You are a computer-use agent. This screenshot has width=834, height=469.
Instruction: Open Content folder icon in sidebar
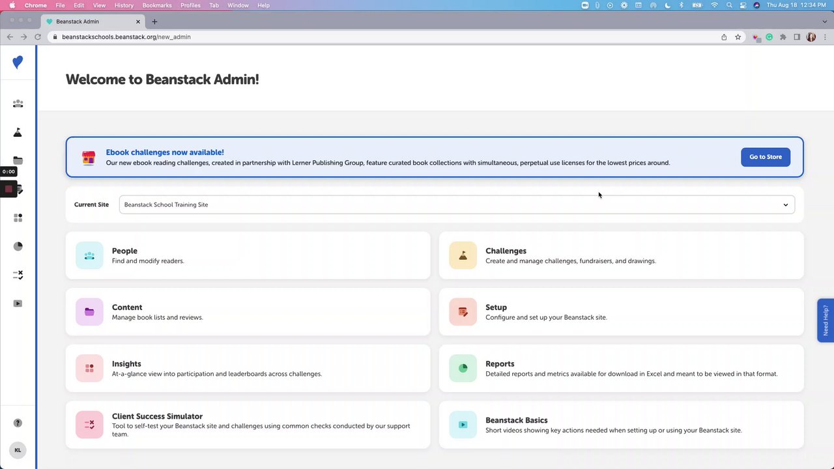click(18, 161)
